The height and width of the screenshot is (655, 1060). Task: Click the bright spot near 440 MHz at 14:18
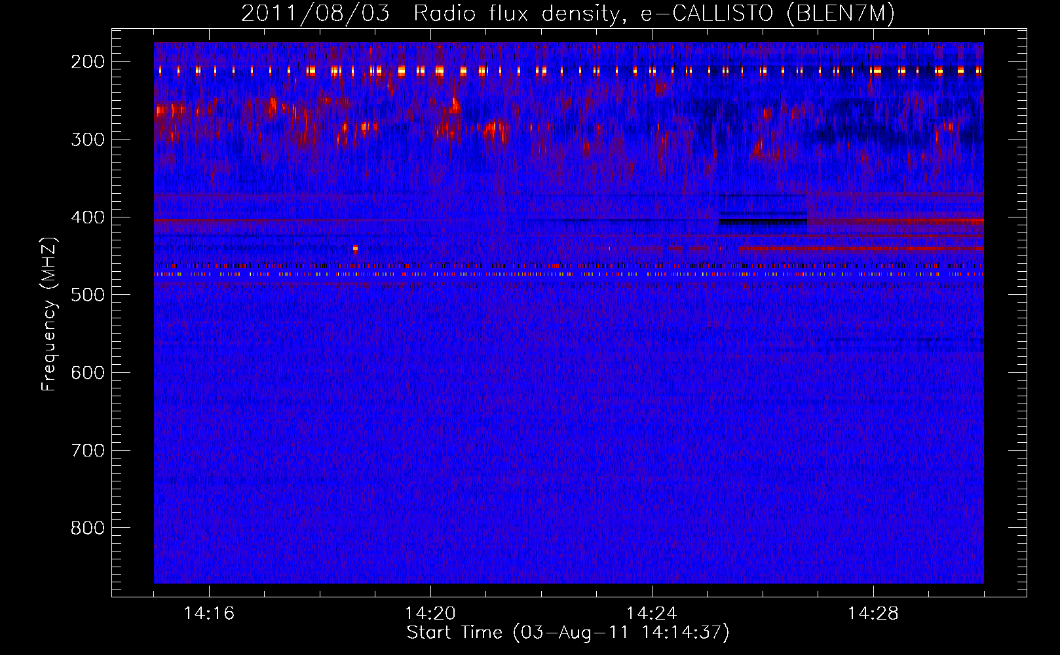[355, 249]
